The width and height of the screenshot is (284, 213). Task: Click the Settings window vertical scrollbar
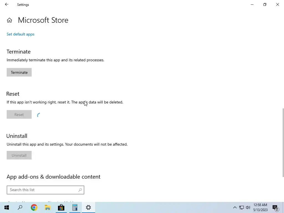click(283, 143)
